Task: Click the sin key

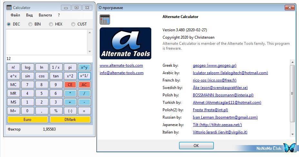Action: (27, 76)
